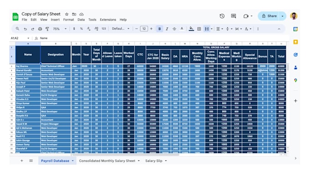This screenshot has width=310, height=174.
Task: Open version history clock icon
Action: tap(222, 16)
